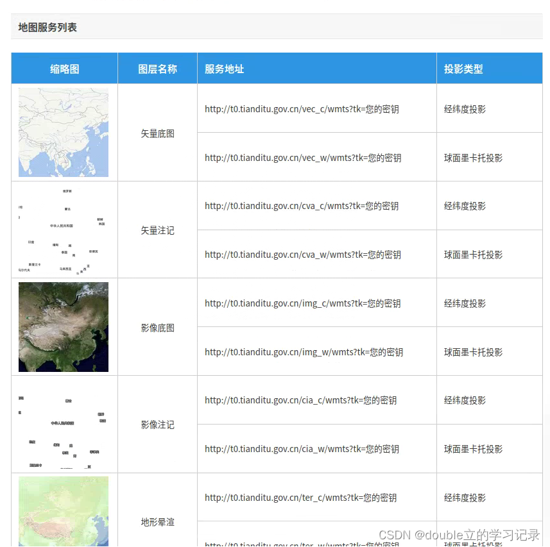
Task: Click the 矢量底图 map thumbnail
Action: tap(63, 132)
